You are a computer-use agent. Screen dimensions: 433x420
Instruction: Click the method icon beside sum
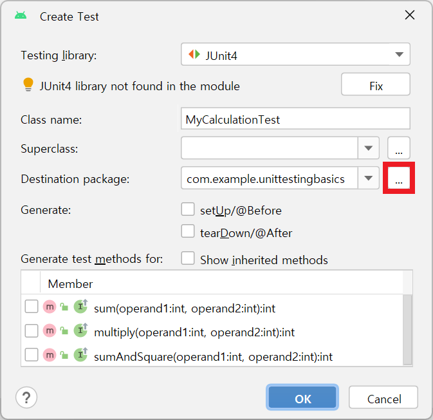coord(50,307)
